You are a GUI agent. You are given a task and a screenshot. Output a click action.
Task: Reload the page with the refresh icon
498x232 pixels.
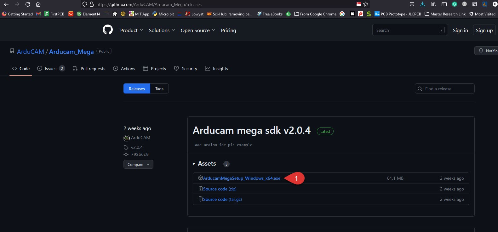[x=28, y=4]
